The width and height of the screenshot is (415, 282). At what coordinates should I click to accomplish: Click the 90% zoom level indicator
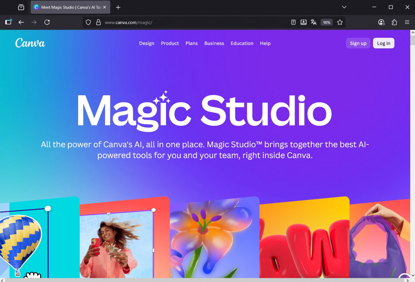[326, 22]
